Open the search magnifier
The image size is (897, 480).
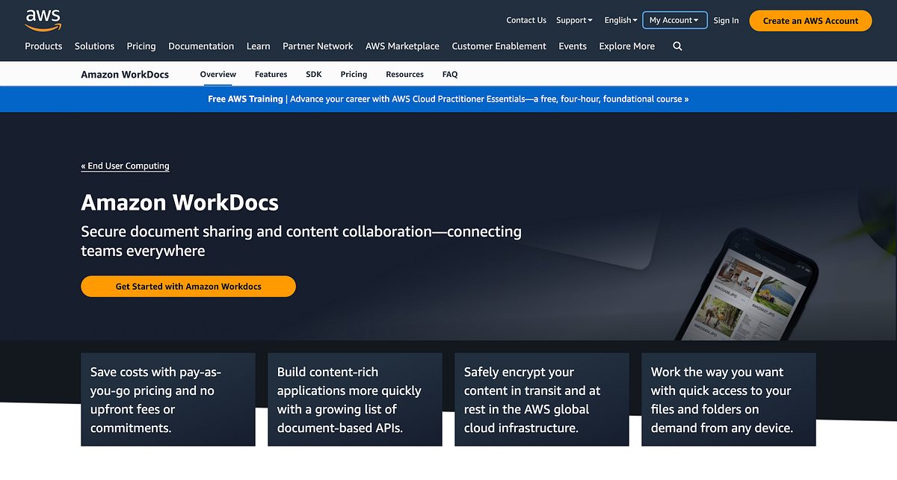click(x=676, y=46)
